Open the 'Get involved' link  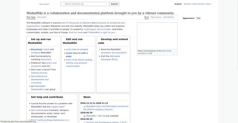coord(37,110)
